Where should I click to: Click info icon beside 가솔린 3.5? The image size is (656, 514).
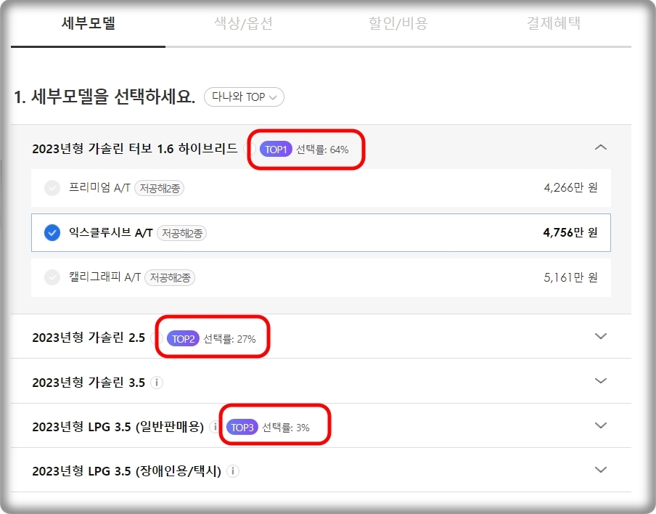157,382
